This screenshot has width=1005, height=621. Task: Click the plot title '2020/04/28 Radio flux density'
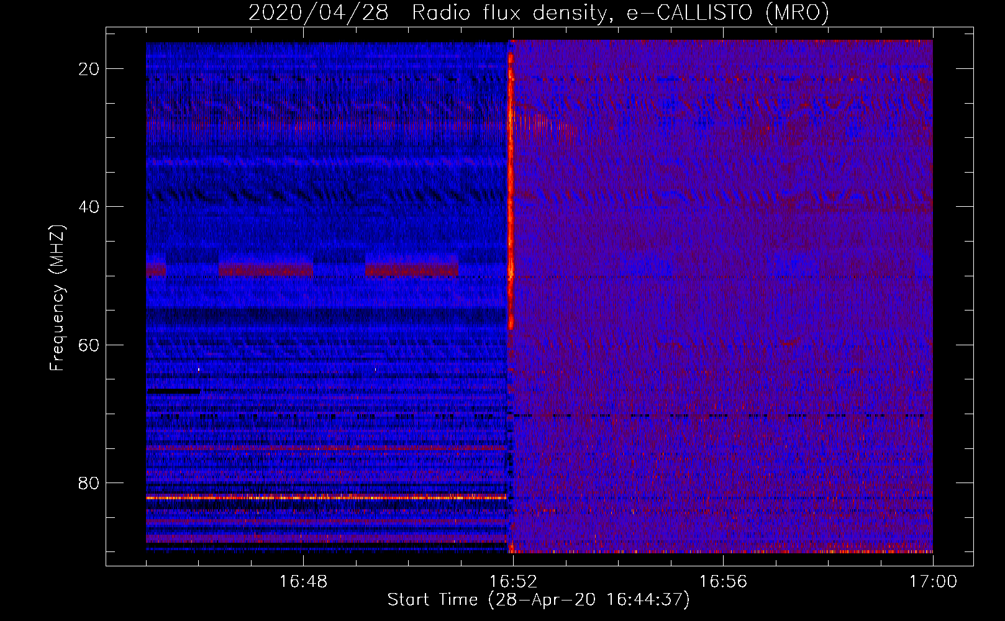(539, 12)
